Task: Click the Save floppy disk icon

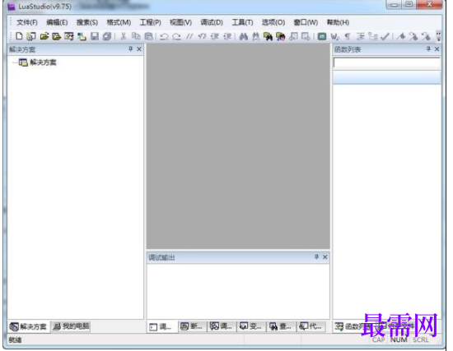Action: point(95,36)
